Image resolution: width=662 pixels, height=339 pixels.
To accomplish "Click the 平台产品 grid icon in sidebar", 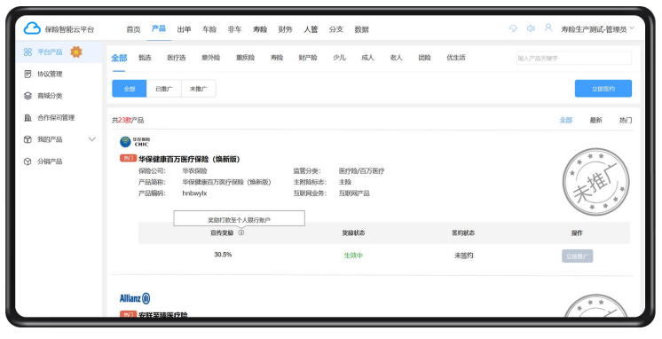I will click(x=28, y=52).
